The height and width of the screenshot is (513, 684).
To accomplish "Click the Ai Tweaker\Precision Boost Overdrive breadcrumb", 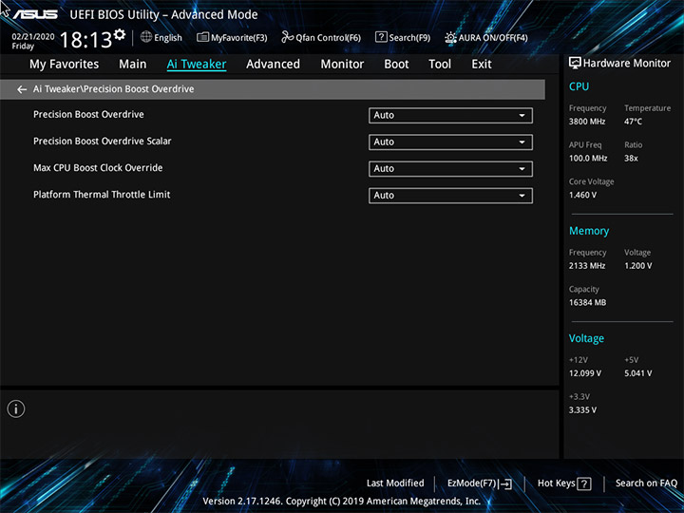I will pyautogui.click(x=113, y=89).
